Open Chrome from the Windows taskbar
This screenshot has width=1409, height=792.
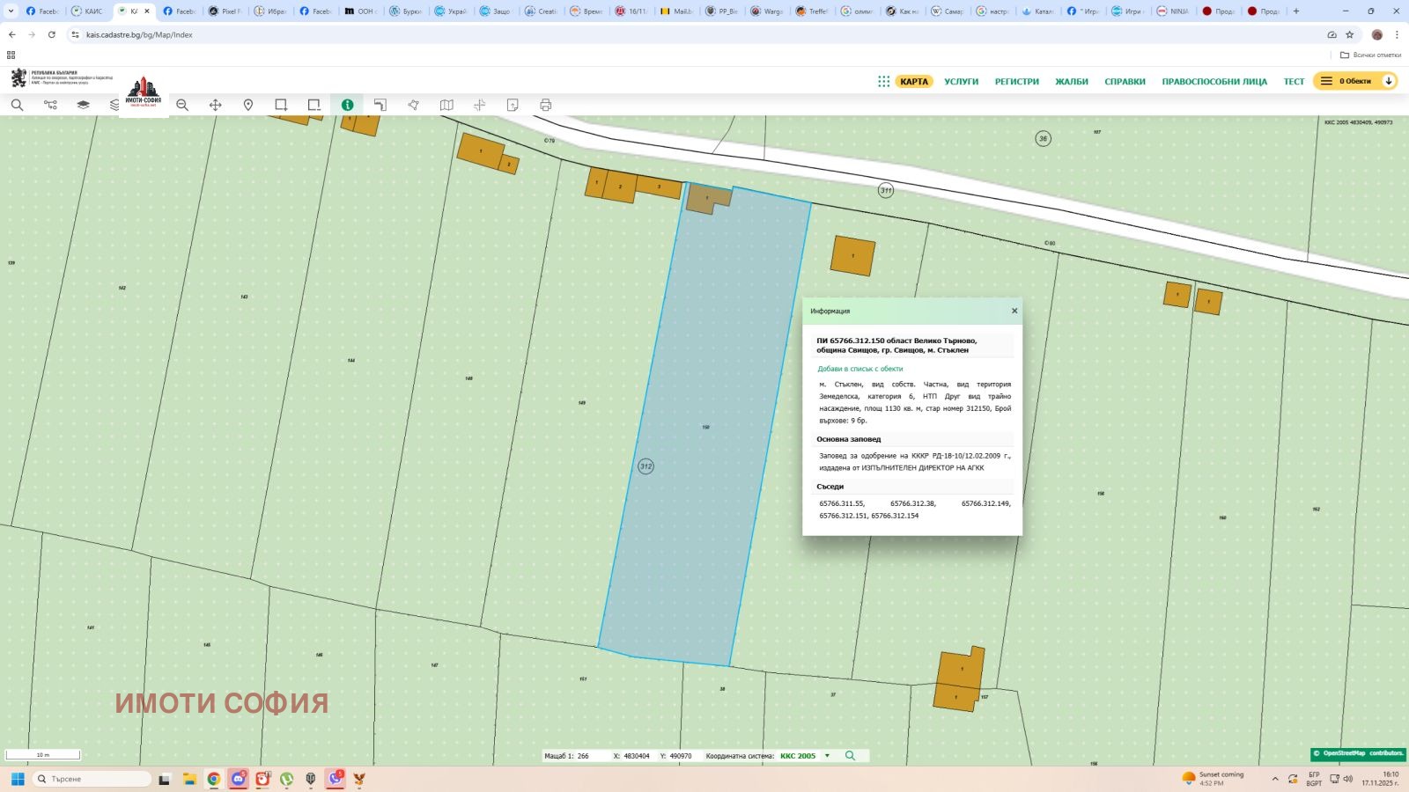tap(213, 779)
